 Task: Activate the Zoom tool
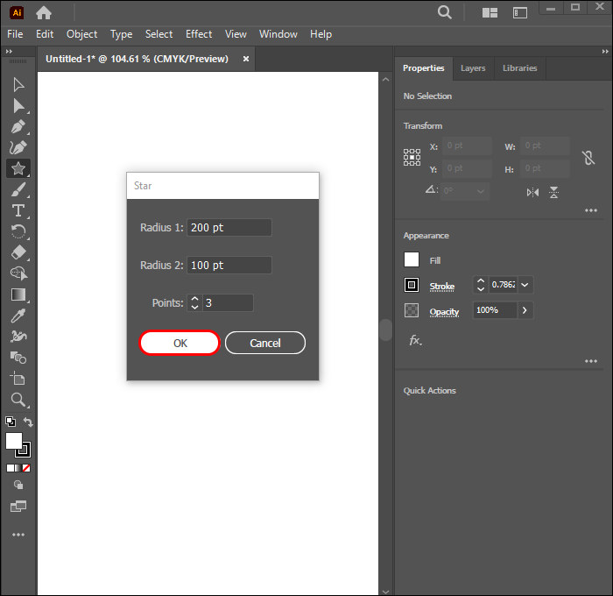pos(18,400)
